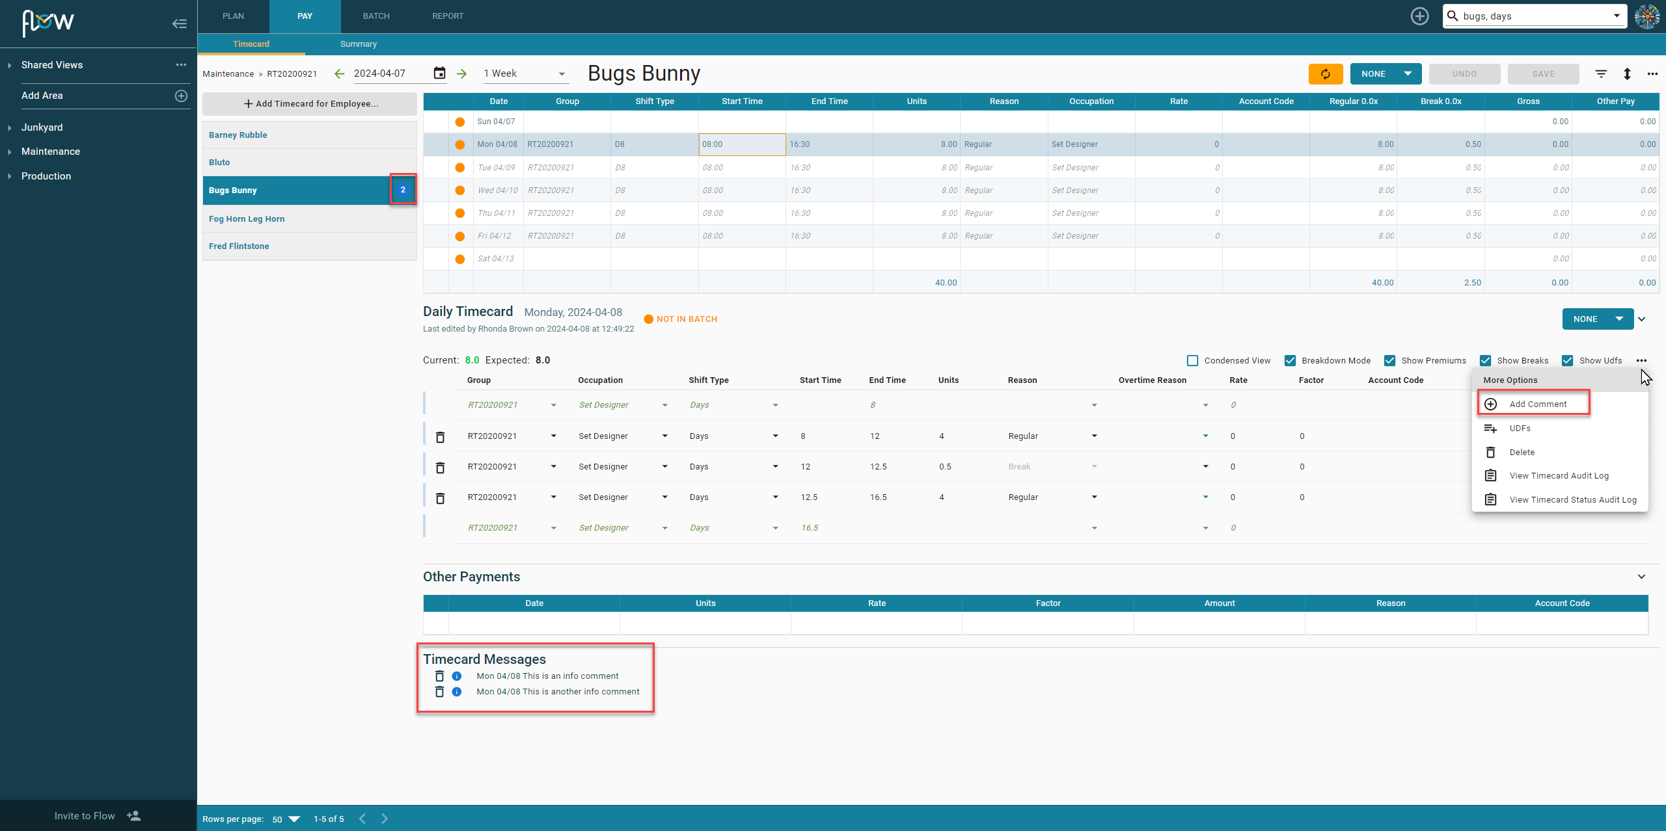Select UDFs from More Options
This screenshot has width=1666, height=831.
click(1561, 428)
